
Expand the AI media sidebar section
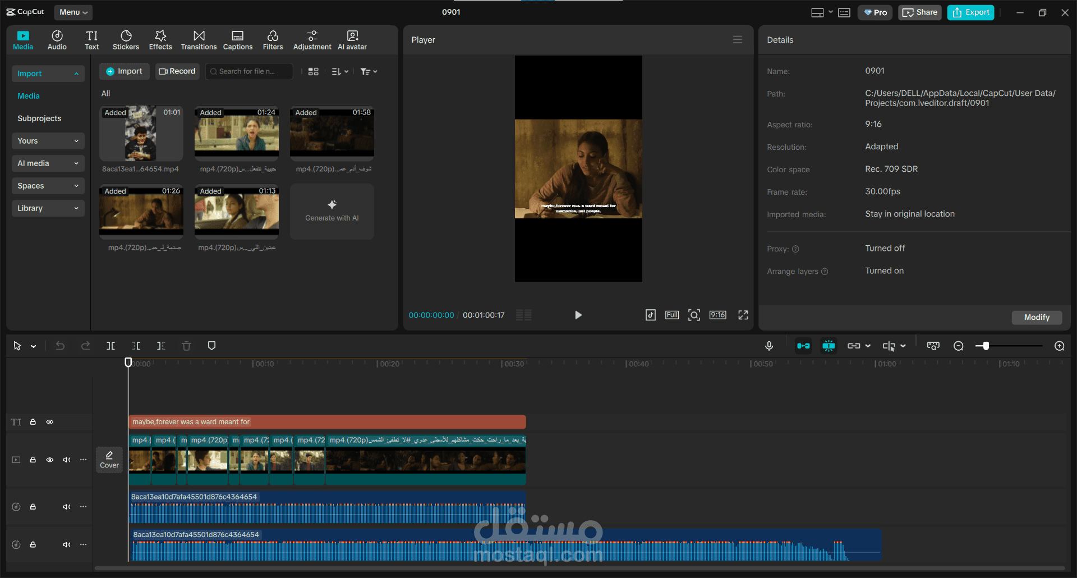(48, 163)
